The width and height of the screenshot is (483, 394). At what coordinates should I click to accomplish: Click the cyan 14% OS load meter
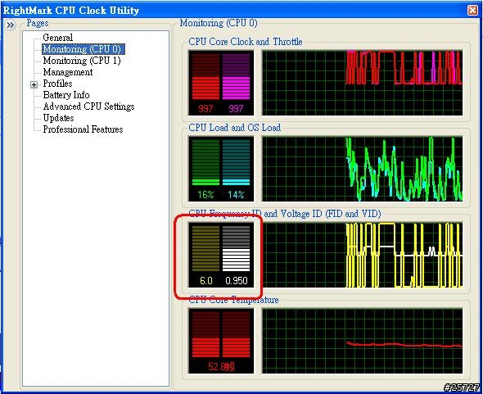point(236,162)
